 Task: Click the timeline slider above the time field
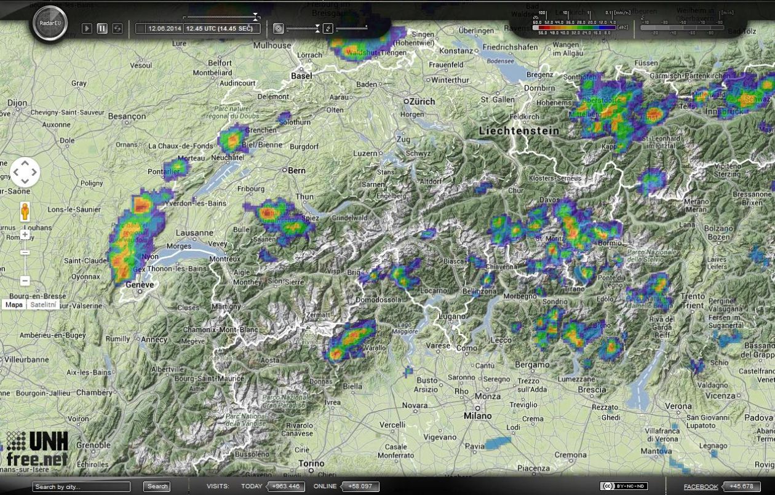[x=222, y=17]
